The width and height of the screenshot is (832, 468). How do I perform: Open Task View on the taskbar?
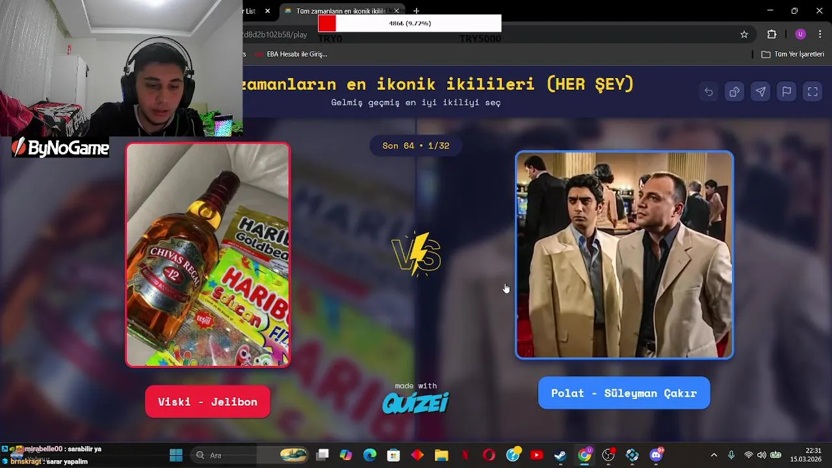322,455
